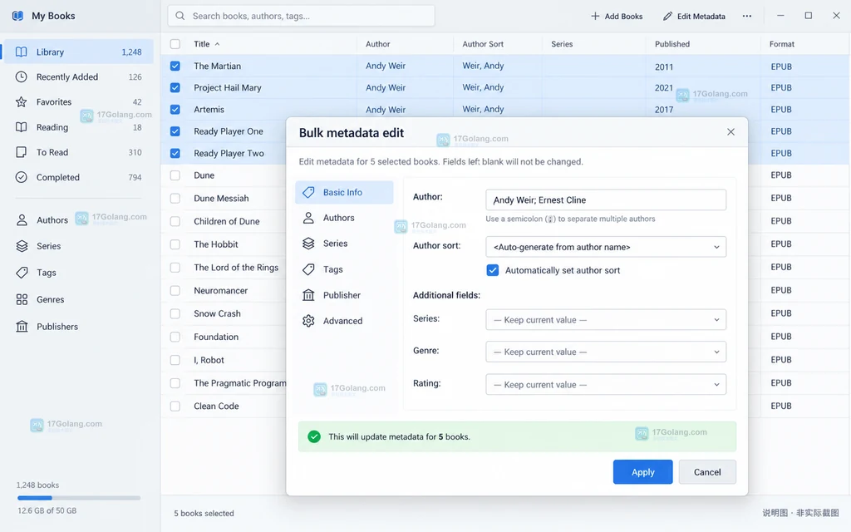Click the Completed checkmark circle icon
The image size is (851, 532).
tap(21, 177)
